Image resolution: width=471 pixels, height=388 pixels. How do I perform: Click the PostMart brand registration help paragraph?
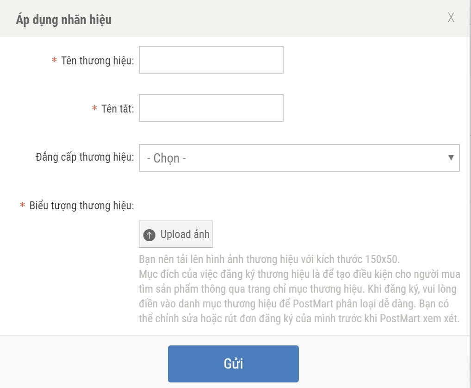tap(299, 297)
